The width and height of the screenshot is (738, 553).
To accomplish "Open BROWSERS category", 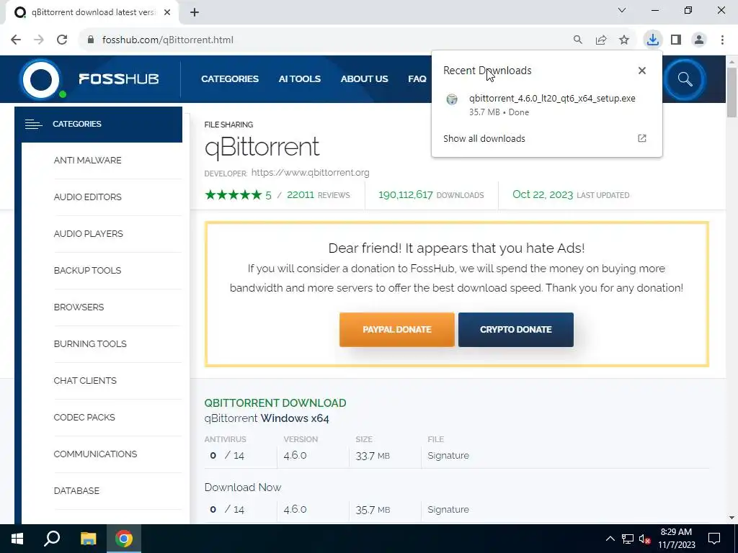I will coord(79,307).
